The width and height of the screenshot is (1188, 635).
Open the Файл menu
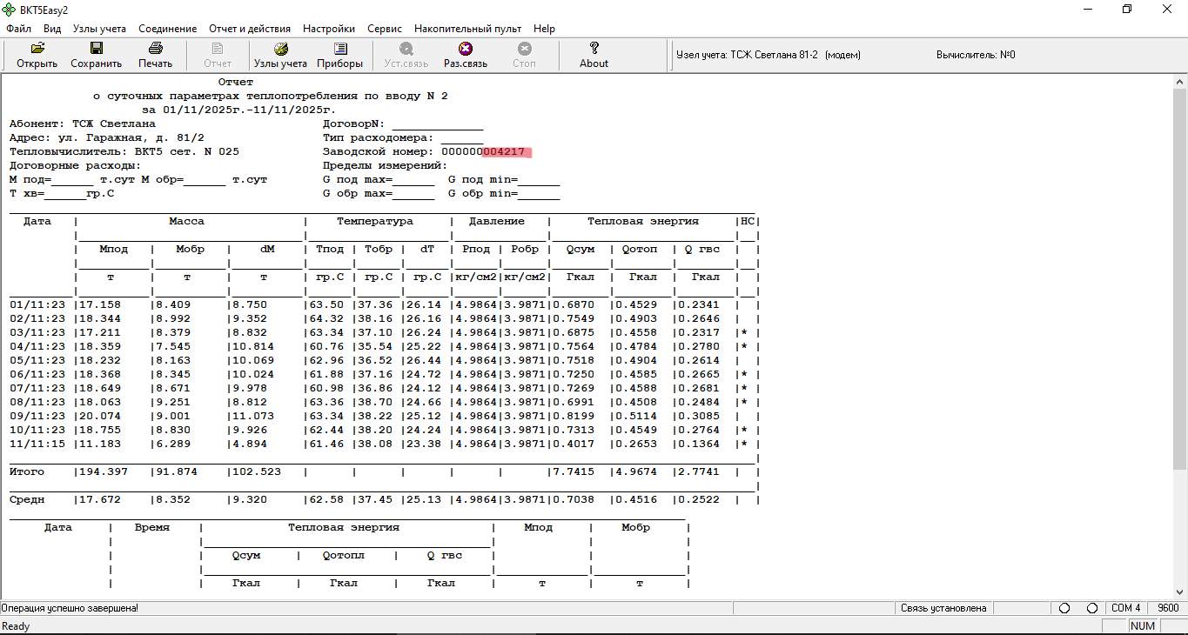click(18, 29)
